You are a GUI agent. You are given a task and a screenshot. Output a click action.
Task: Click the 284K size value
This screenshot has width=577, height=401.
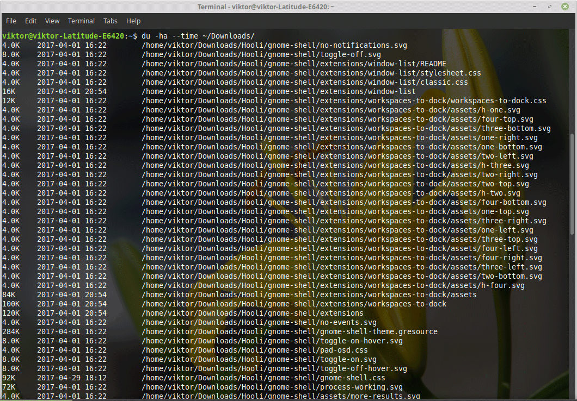[11, 331]
